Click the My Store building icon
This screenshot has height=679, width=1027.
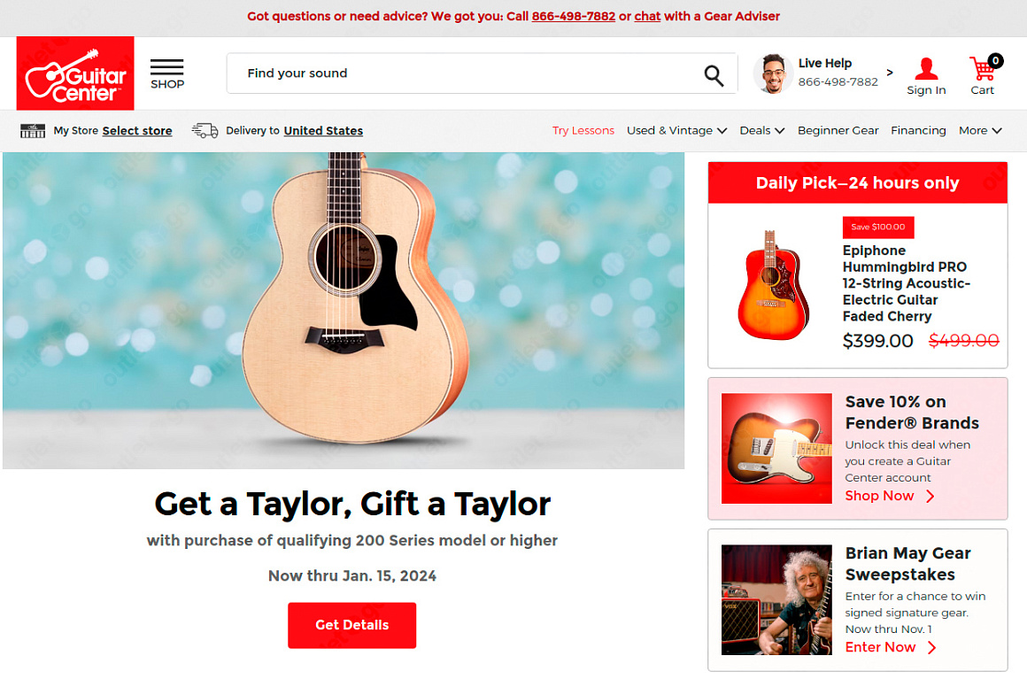tap(33, 130)
